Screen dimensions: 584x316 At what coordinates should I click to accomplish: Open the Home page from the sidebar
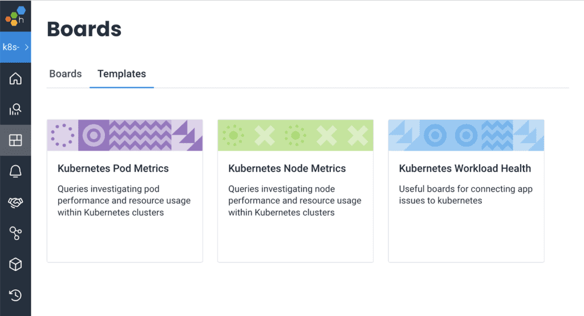tap(15, 78)
